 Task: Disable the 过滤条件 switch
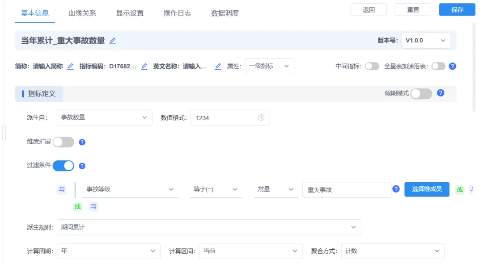(x=64, y=166)
